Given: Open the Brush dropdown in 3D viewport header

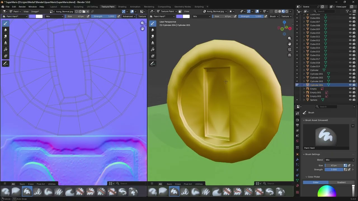Looking at the screenshot, I should 274,16.
